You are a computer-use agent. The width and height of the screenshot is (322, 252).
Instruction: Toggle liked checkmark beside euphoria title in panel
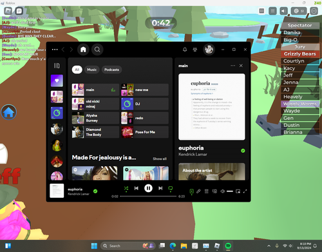[x=243, y=151]
